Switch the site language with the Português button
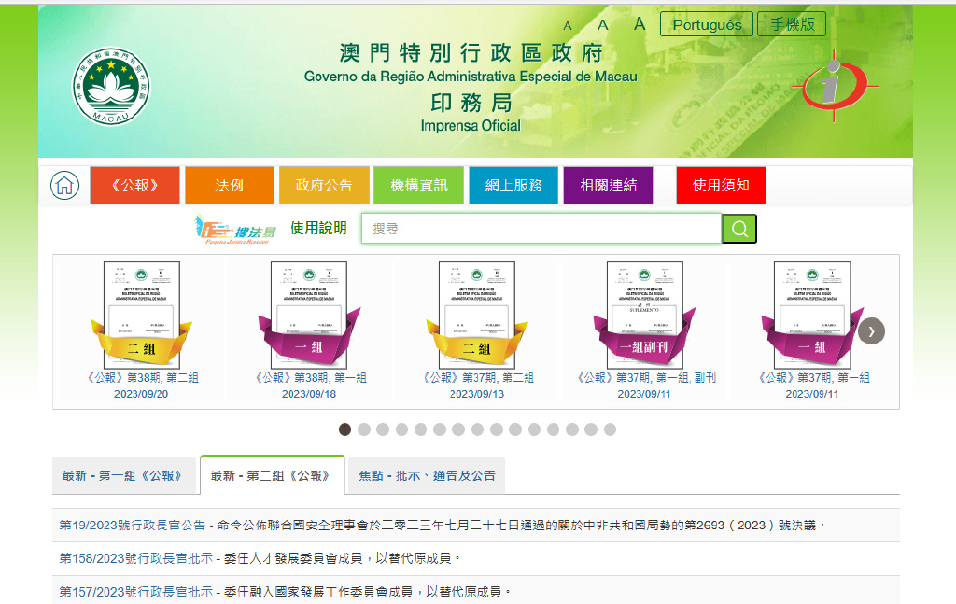Screen dimensions: 956x604 (x=706, y=24)
